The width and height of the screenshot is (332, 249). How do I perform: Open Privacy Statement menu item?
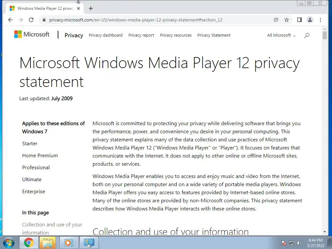tap(214, 35)
